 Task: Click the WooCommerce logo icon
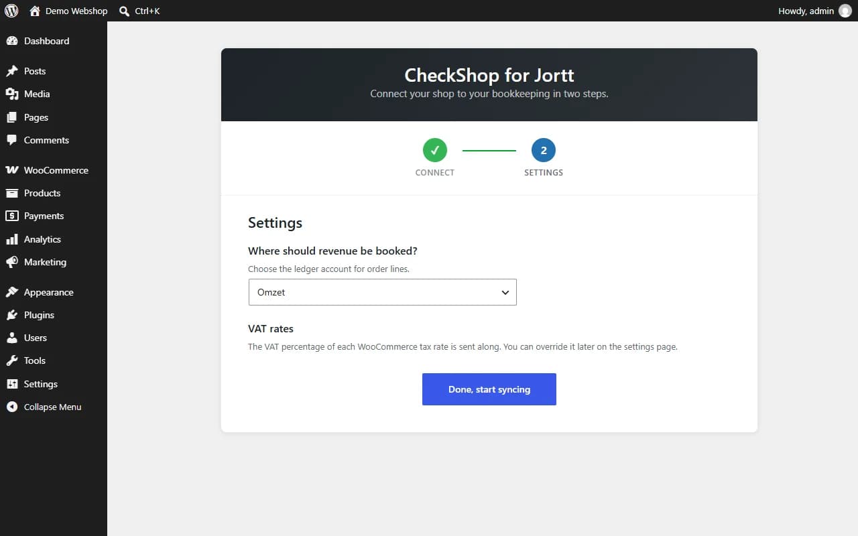[x=12, y=170]
